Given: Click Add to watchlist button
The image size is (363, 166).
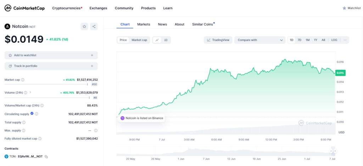Looking at the screenshot, I should (51, 55).
